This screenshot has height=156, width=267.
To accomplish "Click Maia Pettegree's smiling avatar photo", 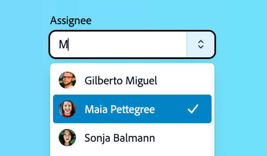I will pyautogui.click(x=67, y=109).
